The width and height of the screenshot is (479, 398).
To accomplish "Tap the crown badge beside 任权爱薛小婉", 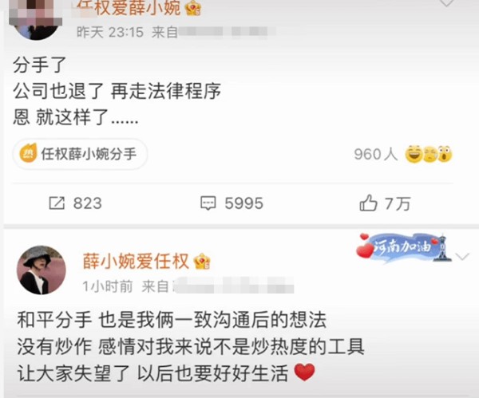I will 194,8.
